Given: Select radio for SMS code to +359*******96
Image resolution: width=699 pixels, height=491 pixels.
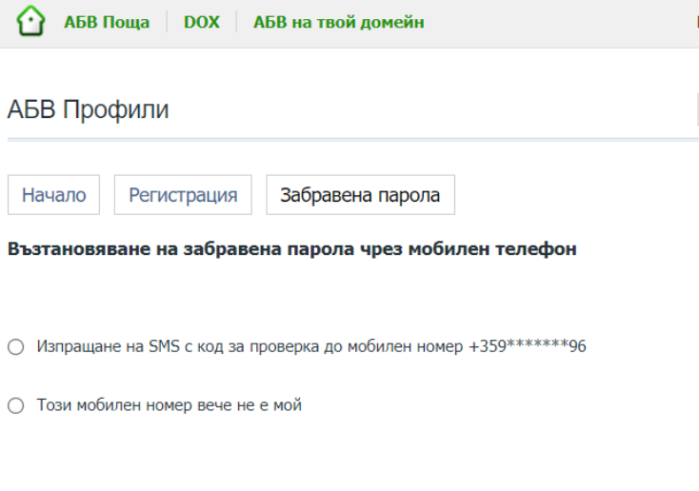Looking at the screenshot, I should (16, 346).
